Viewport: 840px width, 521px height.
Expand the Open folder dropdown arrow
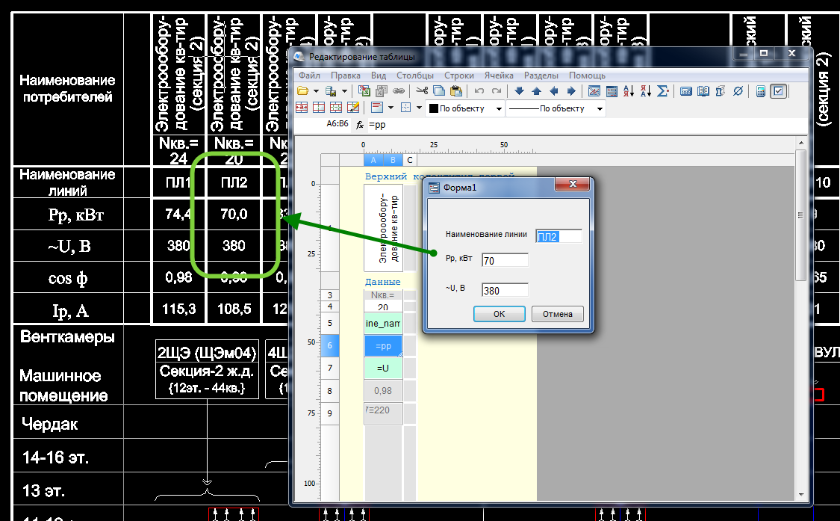(316, 91)
